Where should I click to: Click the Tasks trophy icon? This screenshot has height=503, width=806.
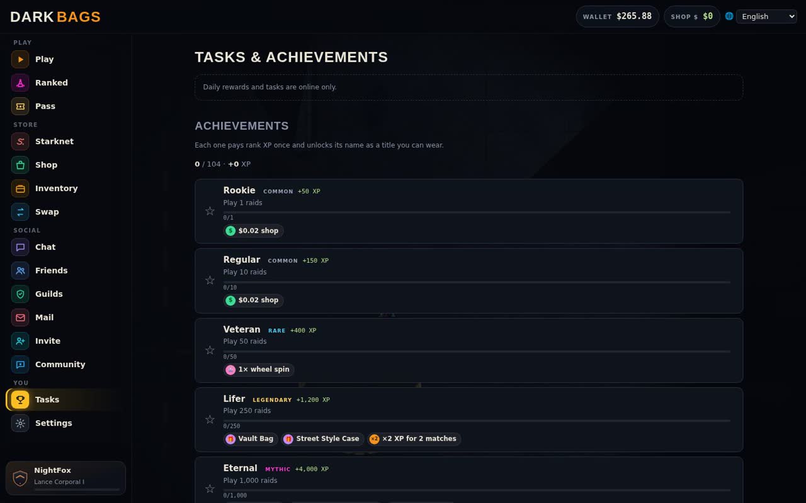click(20, 400)
